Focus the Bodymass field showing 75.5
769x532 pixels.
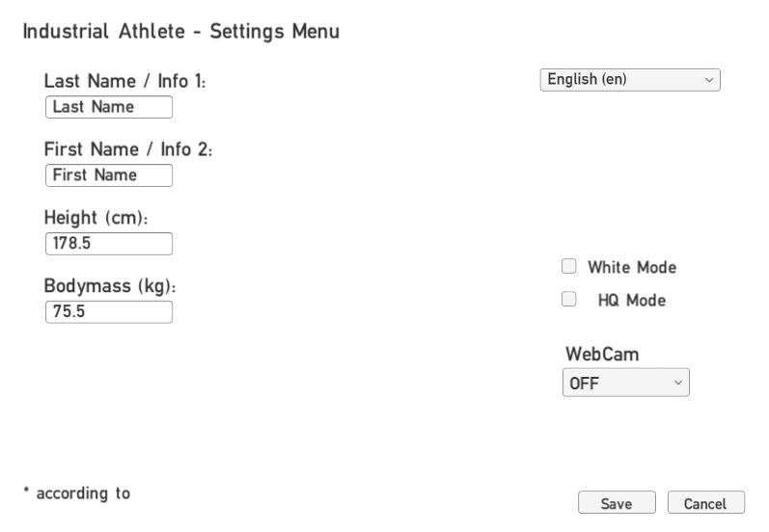click(x=108, y=312)
